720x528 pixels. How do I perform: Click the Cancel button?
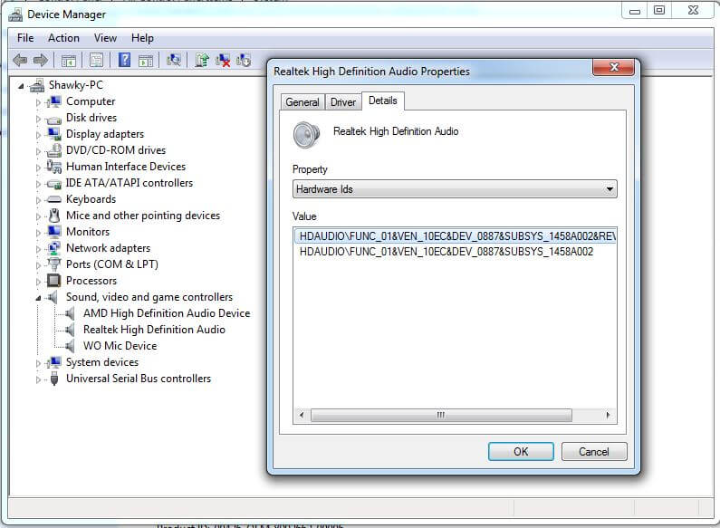coord(594,452)
